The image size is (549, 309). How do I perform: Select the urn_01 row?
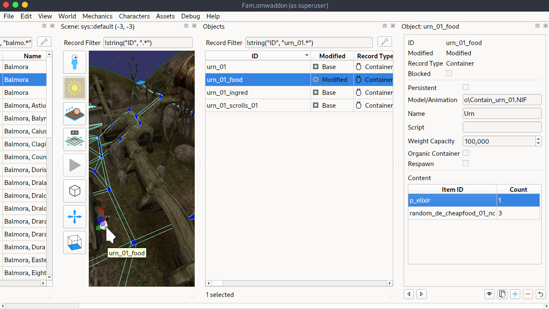[x=299, y=67]
